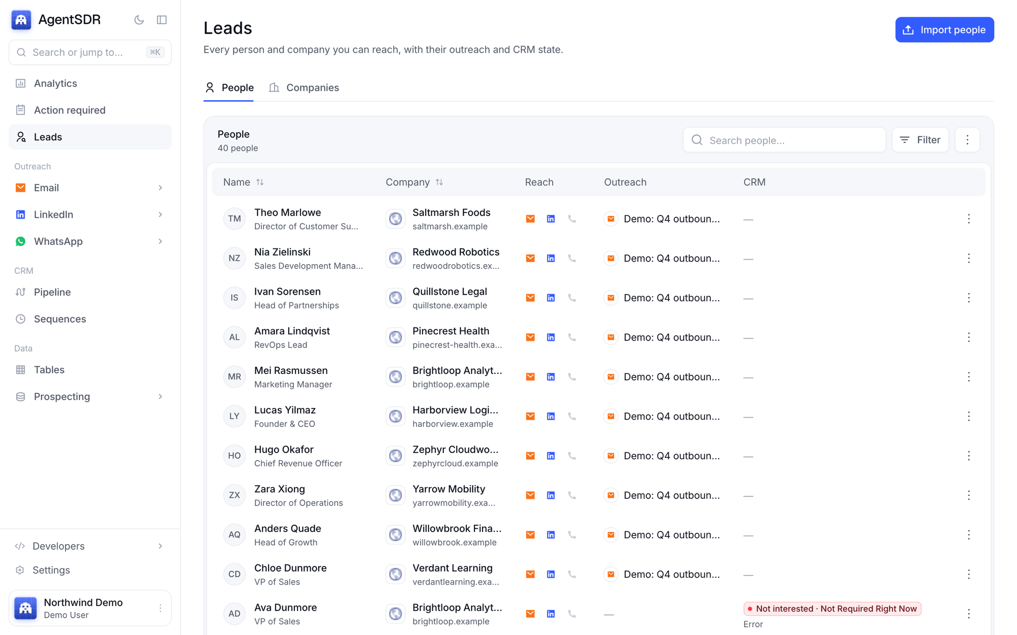The height and width of the screenshot is (635, 1017).
Task: Click Zara Xiong's outreach campaign label
Action: pos(672,495)
